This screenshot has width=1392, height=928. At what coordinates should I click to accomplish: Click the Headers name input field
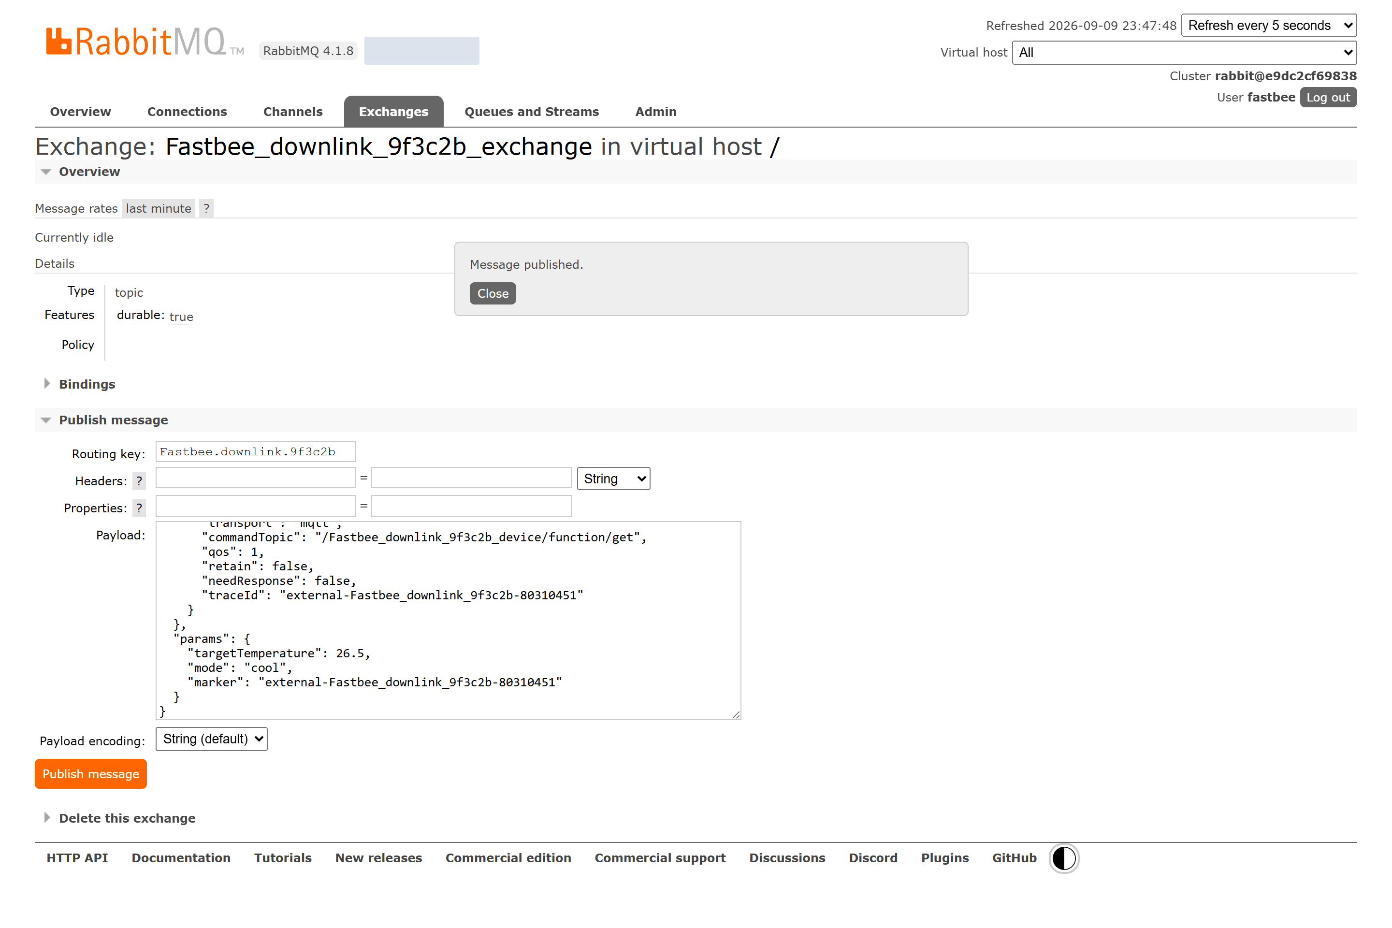tap(256, 478)
